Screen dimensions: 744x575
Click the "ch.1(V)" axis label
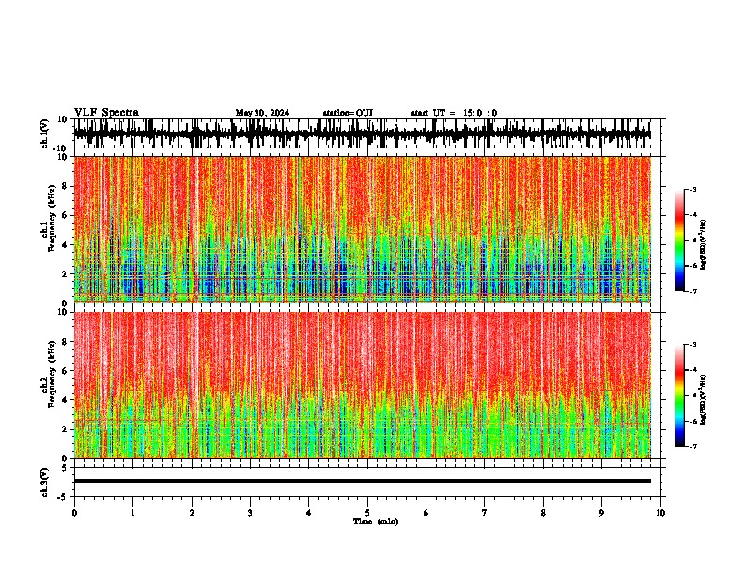pos(45,133)
